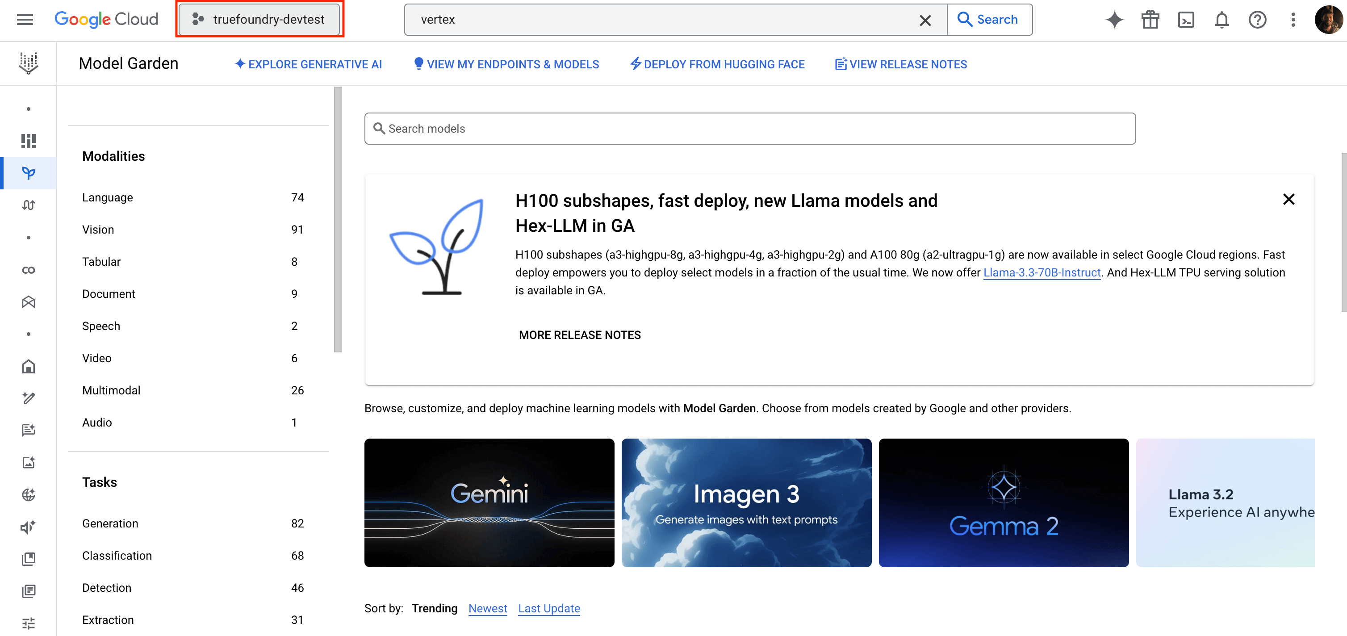Select the Model Garden sprout sidebar icon
Image resolution: width=1347 pixels, height=636 pixels.
[28, 172]
